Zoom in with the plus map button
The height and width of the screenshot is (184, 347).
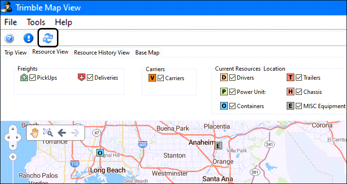[x=13, y=157]
